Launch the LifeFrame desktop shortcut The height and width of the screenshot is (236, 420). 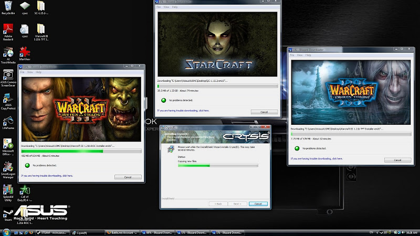pos(8,123)
